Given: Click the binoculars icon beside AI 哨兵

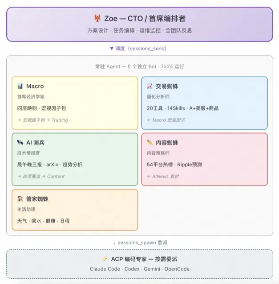Looking at the screenshot, I should (20, 142).
